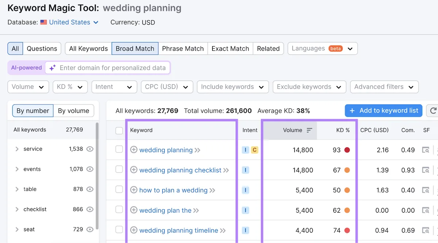Click double-arrow icon after wedding planning timeline

pyautogui.click(x=223, y=230)
